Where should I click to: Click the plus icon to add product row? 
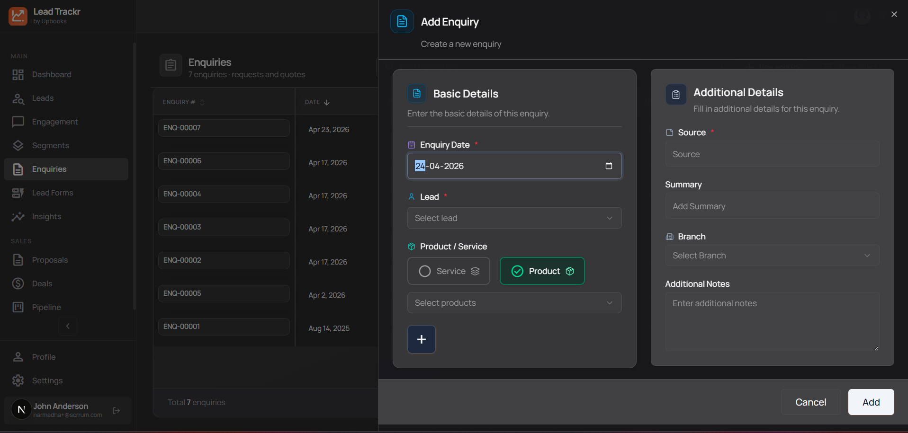coord(421,339)
